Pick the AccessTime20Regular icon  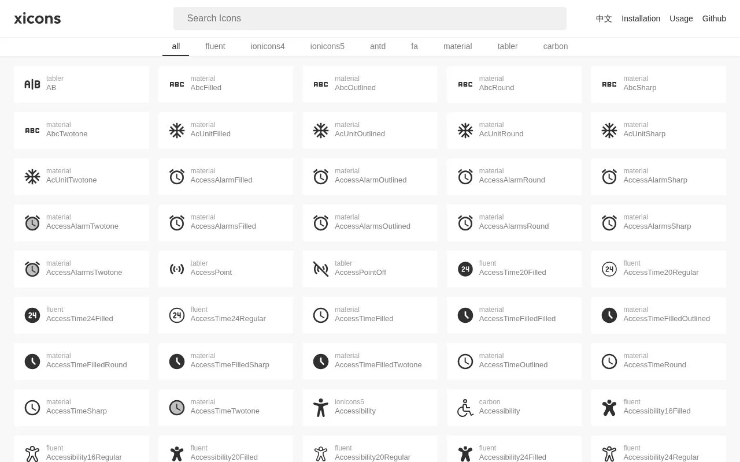click(x=609, y=269)
